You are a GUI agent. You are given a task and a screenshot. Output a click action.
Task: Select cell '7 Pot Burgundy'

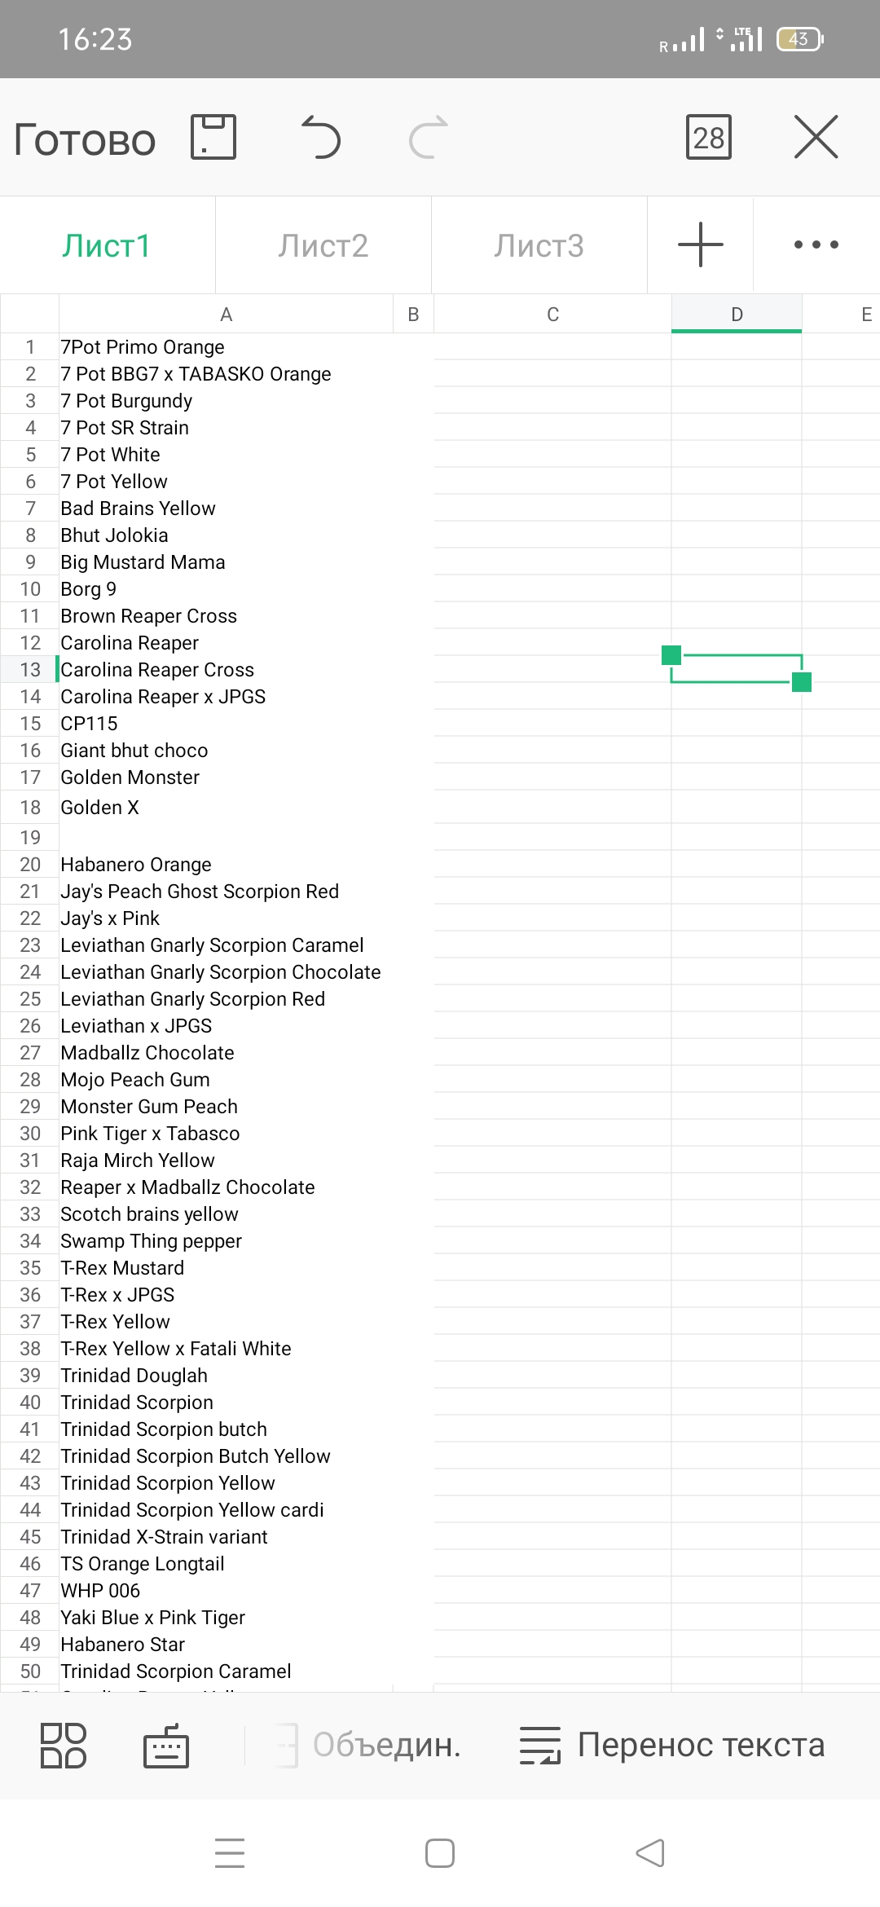click(226, 401)
